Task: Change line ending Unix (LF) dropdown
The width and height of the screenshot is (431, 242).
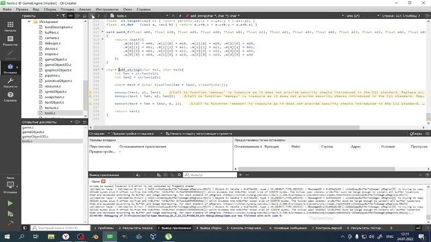Action: [363, 15]
